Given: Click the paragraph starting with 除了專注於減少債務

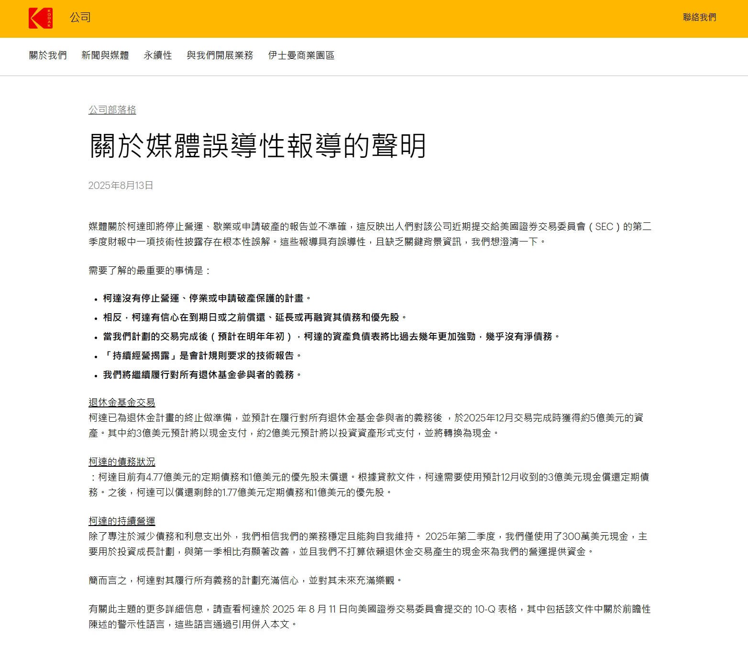Looking at the screenshot, I should pyautogui.click(x=368, y=544).
